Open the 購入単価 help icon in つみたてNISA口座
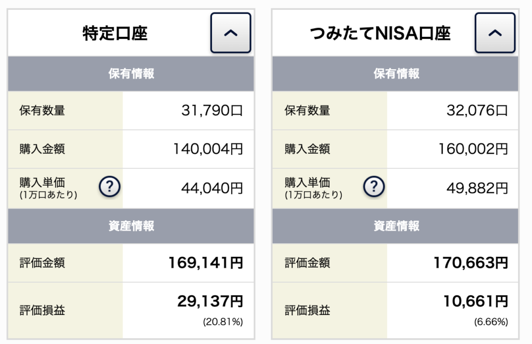 point(374,187)
